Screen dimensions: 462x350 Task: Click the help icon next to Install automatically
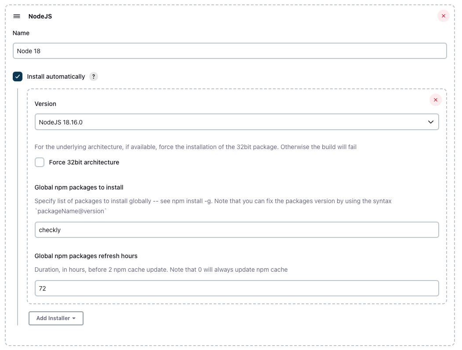coord(93,77)
